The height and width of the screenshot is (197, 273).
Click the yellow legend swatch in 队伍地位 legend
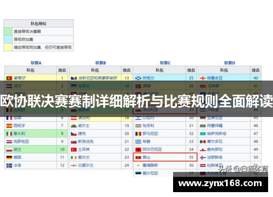coord(8,47)
